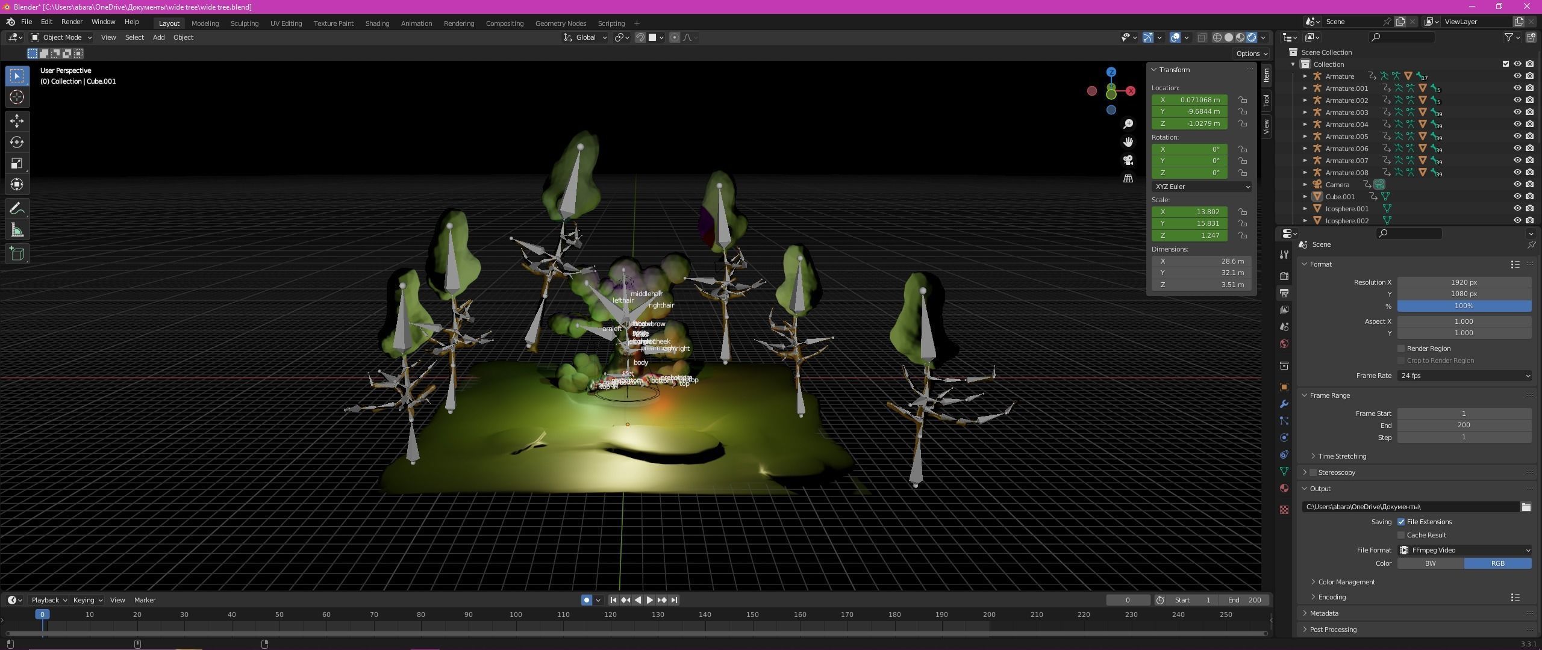Open the Add menu in viewport
This screenshot has width=1542, height=650.
tap(158, 37)
